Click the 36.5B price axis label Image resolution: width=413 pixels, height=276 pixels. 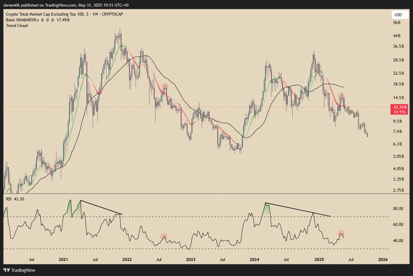pos(398,46)
